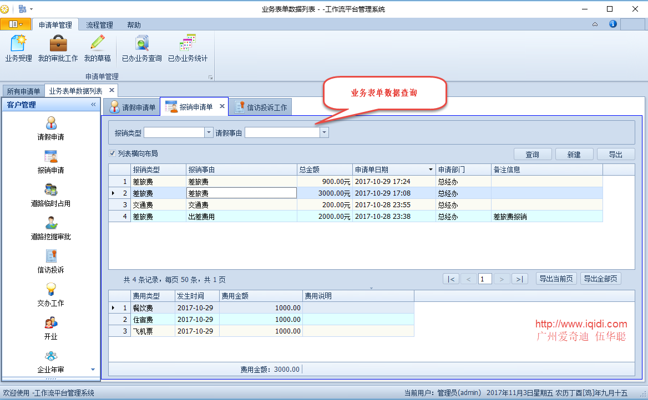648x400 pixels.
Task: Click the quick-access toolbar icon in title bar
Action: tap(22, 9)
